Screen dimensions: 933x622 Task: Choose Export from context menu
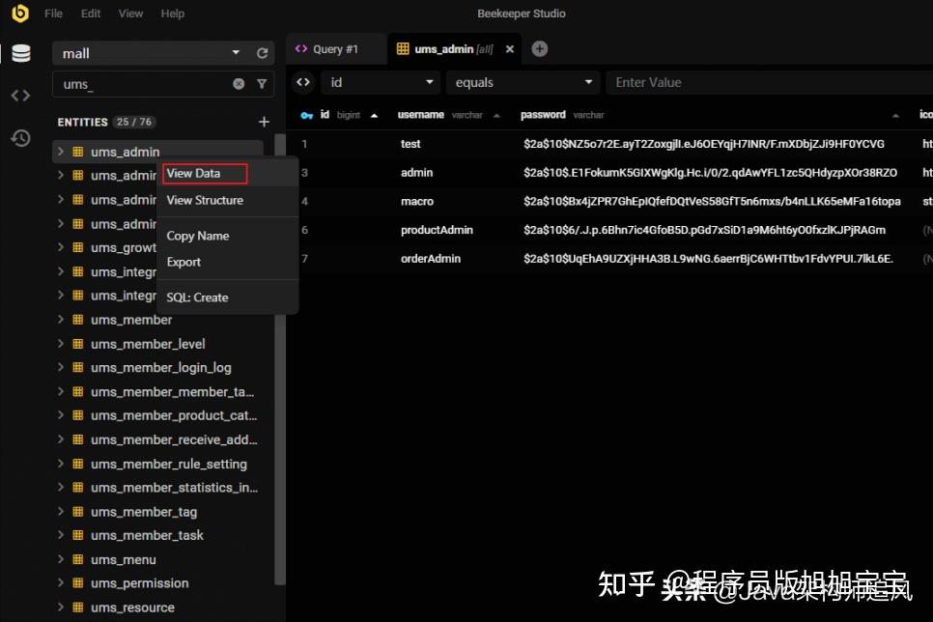227,262
